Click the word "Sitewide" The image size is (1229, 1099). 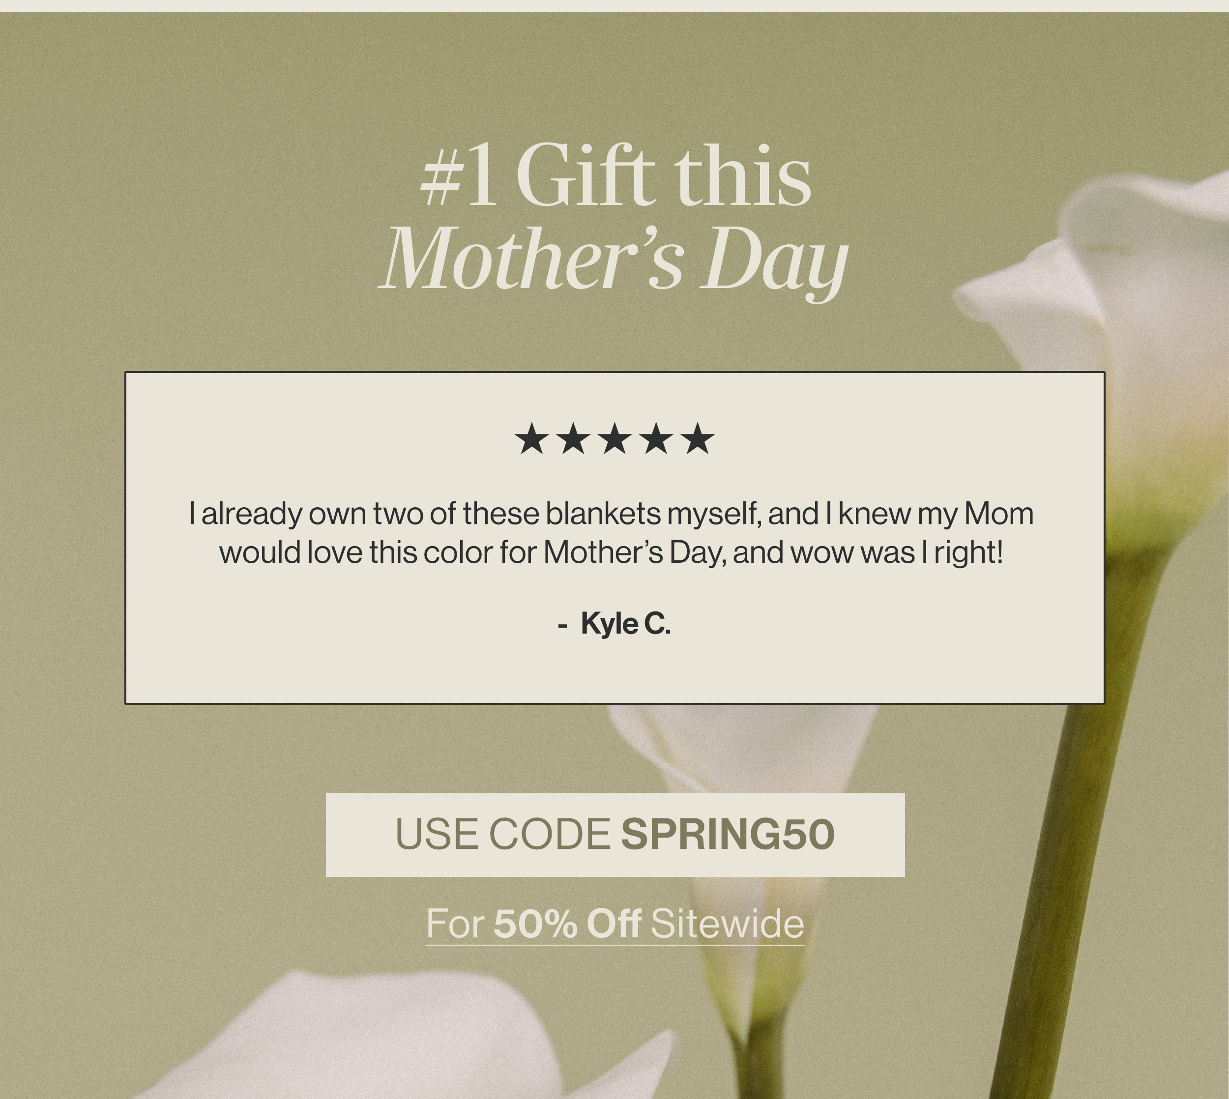727,923
